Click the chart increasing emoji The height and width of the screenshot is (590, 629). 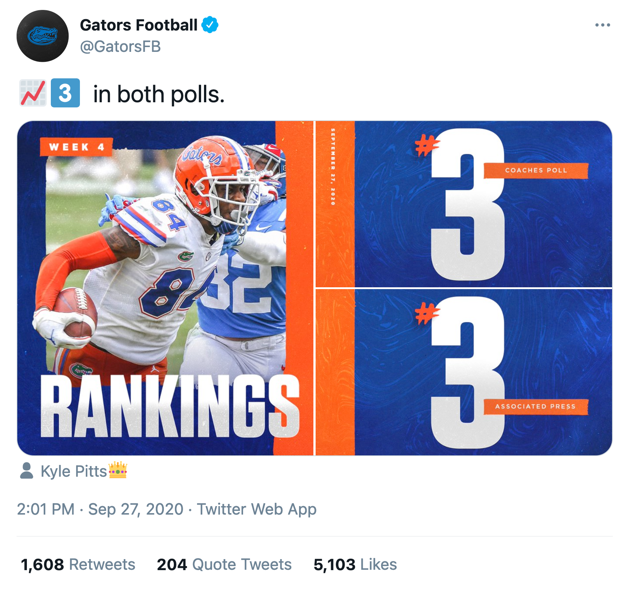point(33,93)
